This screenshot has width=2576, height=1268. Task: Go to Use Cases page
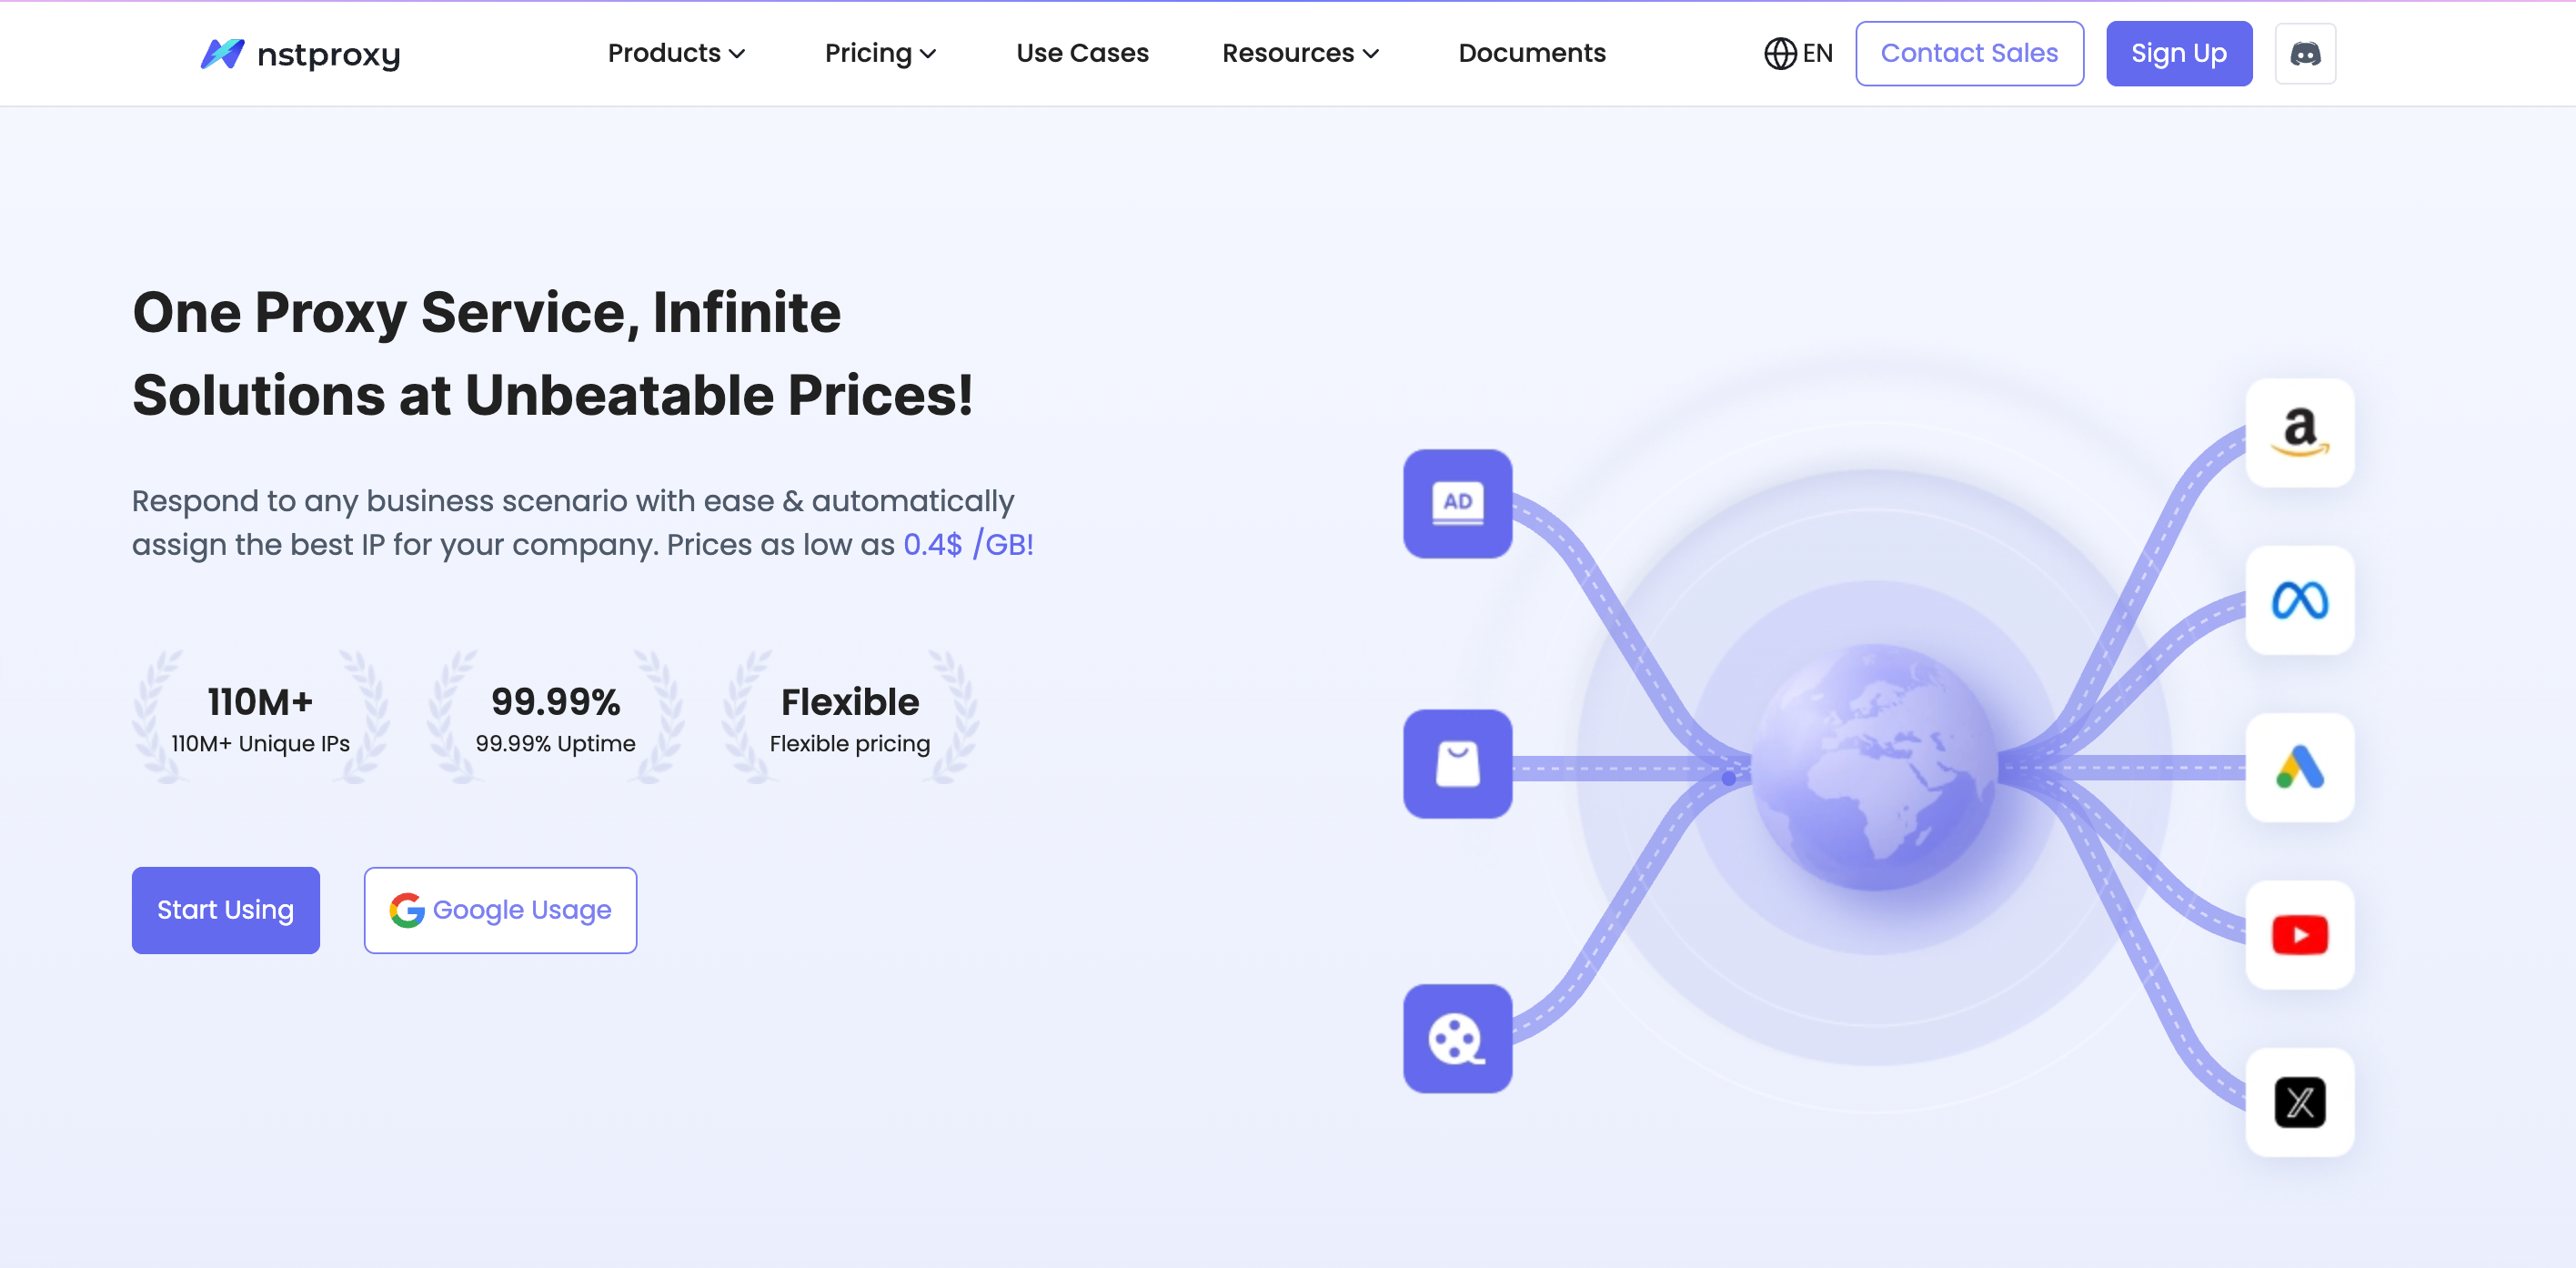click(1082, 54)
